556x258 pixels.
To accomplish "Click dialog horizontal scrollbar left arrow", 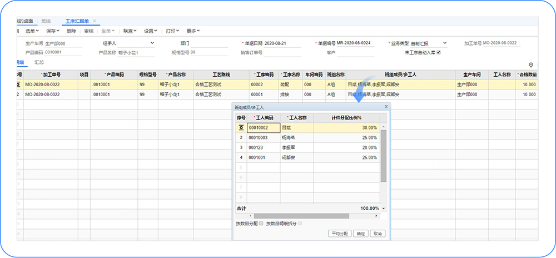I will (x=250, y=216).
